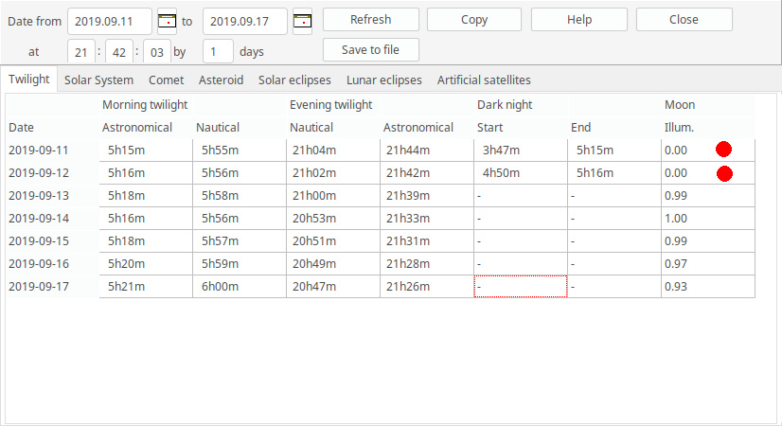Switch to Solar eclipses tab
The width and height of the screenshot is (782, 426).
click(294, 80)
